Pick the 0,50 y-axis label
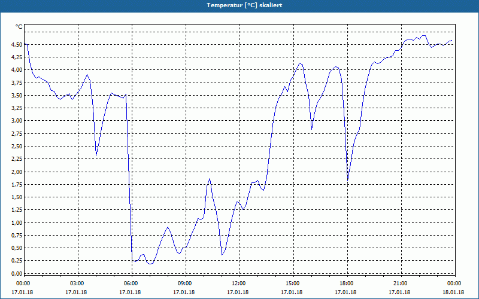 click(x=17, y=248)
